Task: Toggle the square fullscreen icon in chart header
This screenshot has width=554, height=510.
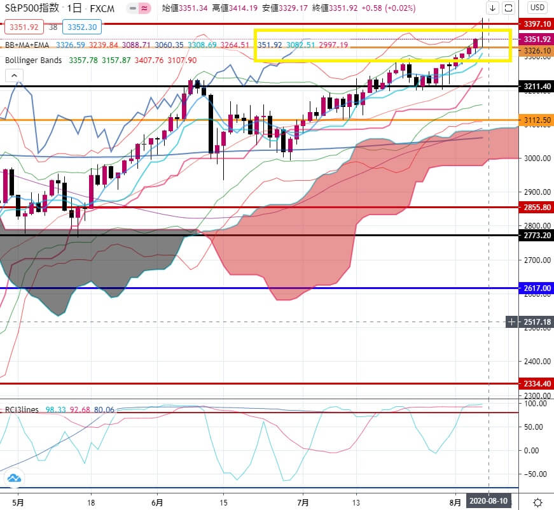Action: [x=508, y=8]
